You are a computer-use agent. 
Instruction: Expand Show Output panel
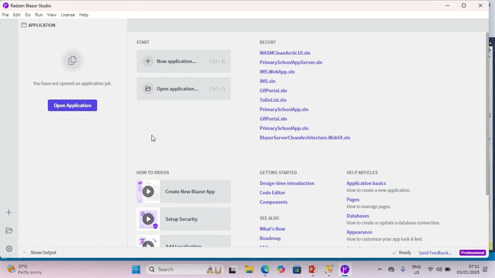click(x=40, y=253)
